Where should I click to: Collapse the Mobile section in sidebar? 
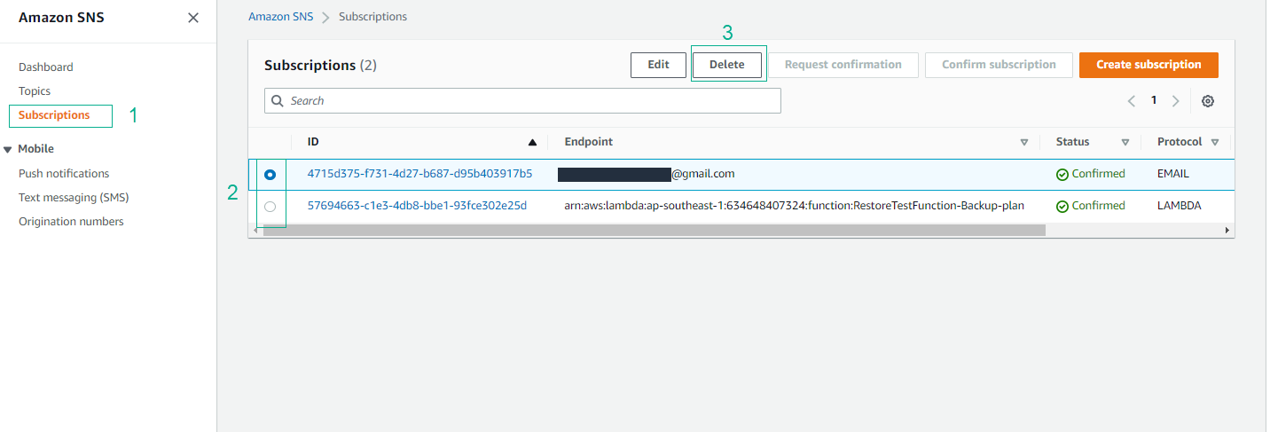9,149
